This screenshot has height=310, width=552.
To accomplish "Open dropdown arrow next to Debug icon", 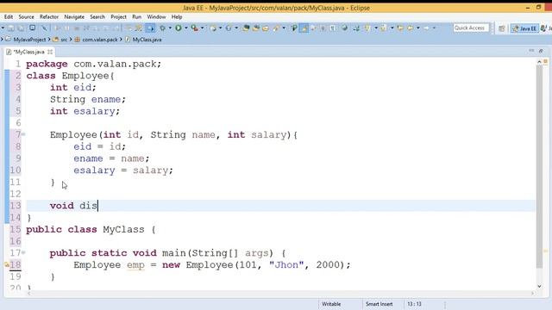I will pyautogui.click(x=170, y=28).
